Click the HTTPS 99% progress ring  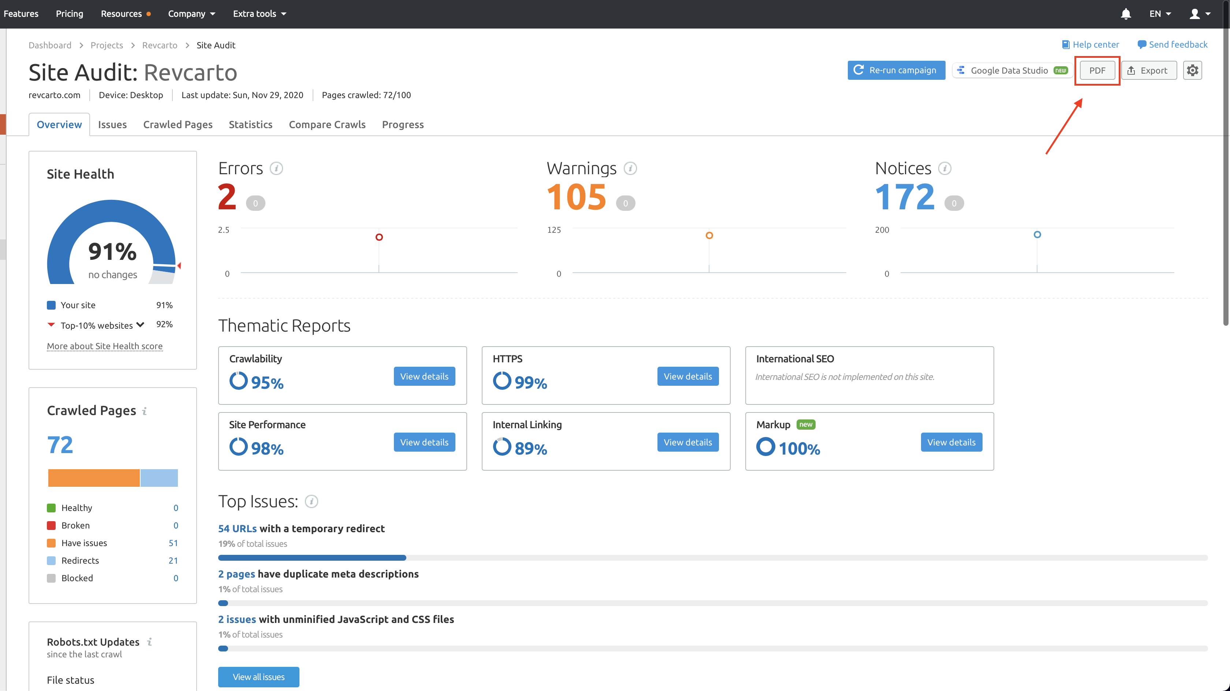[502, 381]
